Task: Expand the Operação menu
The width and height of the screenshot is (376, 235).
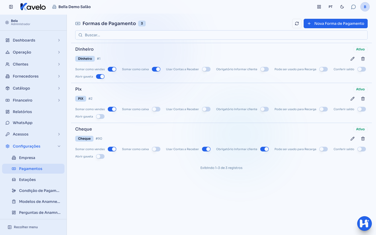Action: (x=33, y=52)
